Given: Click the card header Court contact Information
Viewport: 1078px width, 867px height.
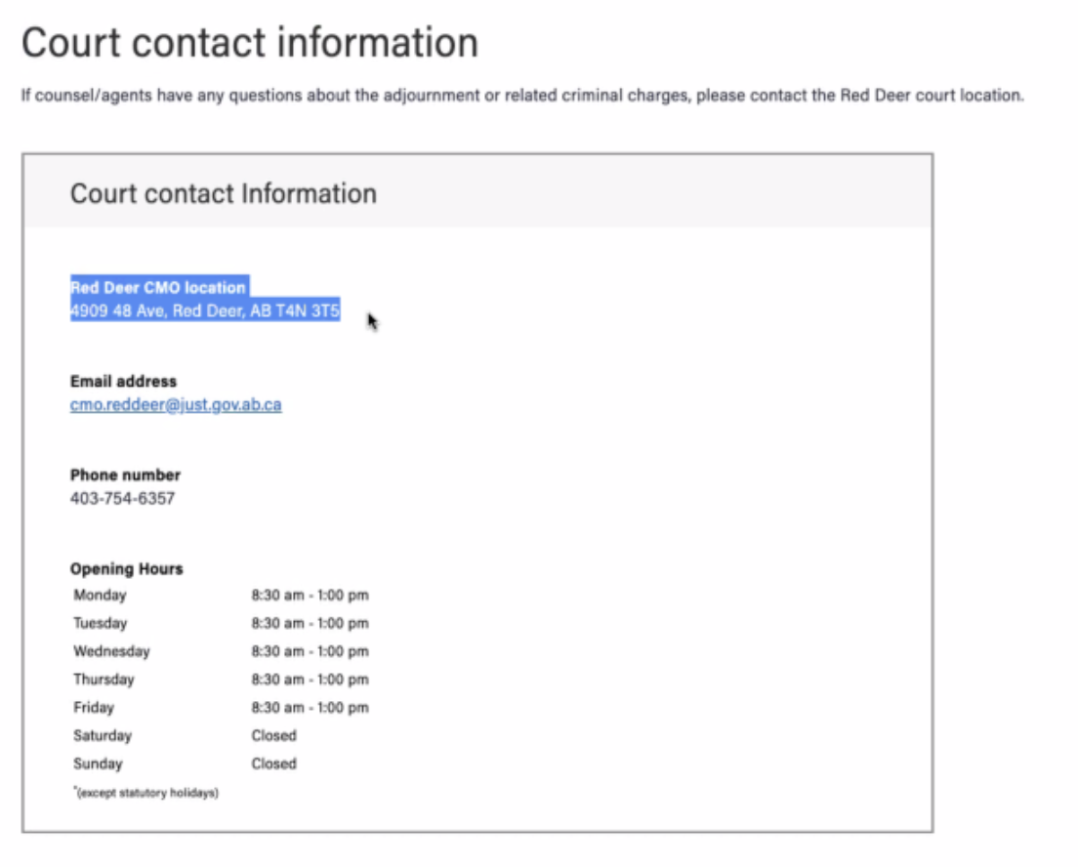Looking at the screenshot, I should click(x=223, y=193).
